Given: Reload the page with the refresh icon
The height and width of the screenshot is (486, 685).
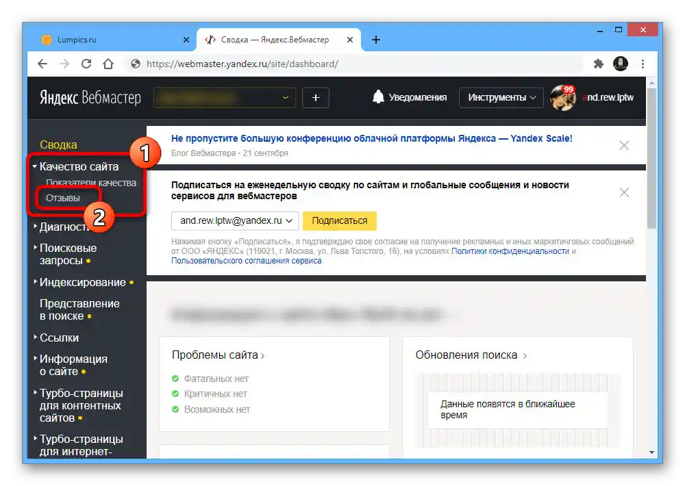Looking at the screenshot, I should coord(85,63).
